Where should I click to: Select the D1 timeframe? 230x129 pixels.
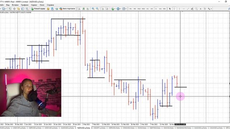(x=156, y=9)
